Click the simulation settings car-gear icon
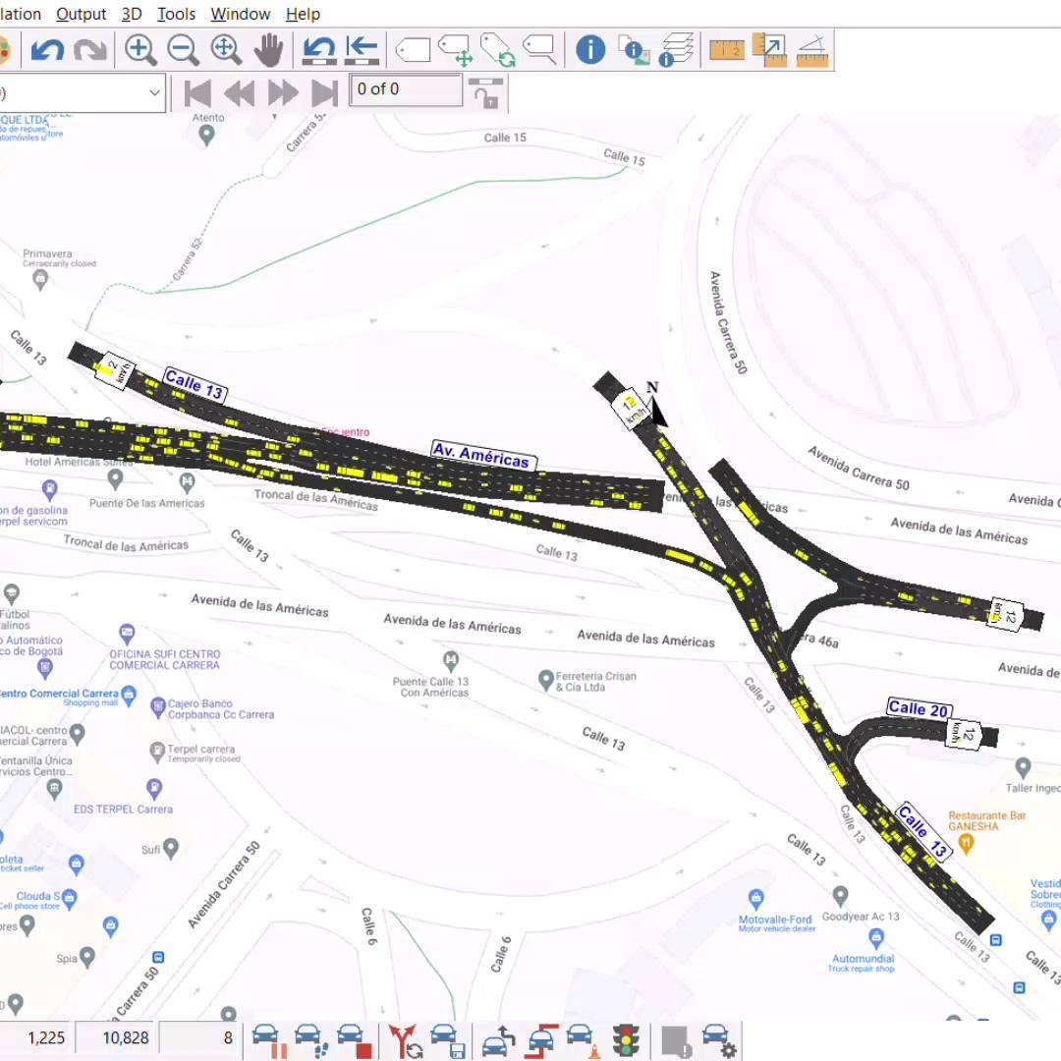The image size is (1061, 1061). point(719,1039)
